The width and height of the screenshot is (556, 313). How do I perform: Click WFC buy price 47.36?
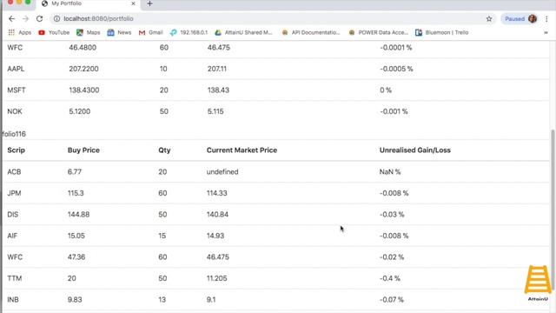click(x=76, y=257)
